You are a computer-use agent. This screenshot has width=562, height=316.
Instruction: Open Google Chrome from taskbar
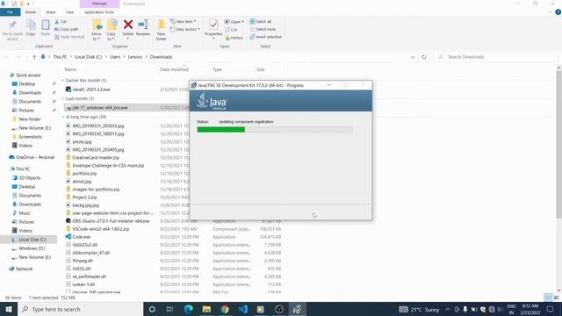coord(225,309)
